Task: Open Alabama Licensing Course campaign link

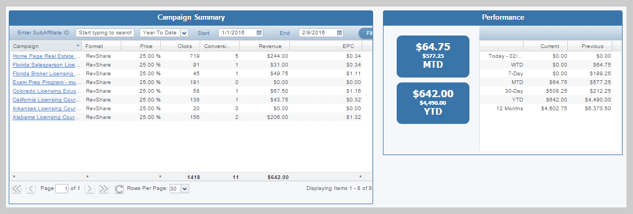Action: [x=46, y=117]
